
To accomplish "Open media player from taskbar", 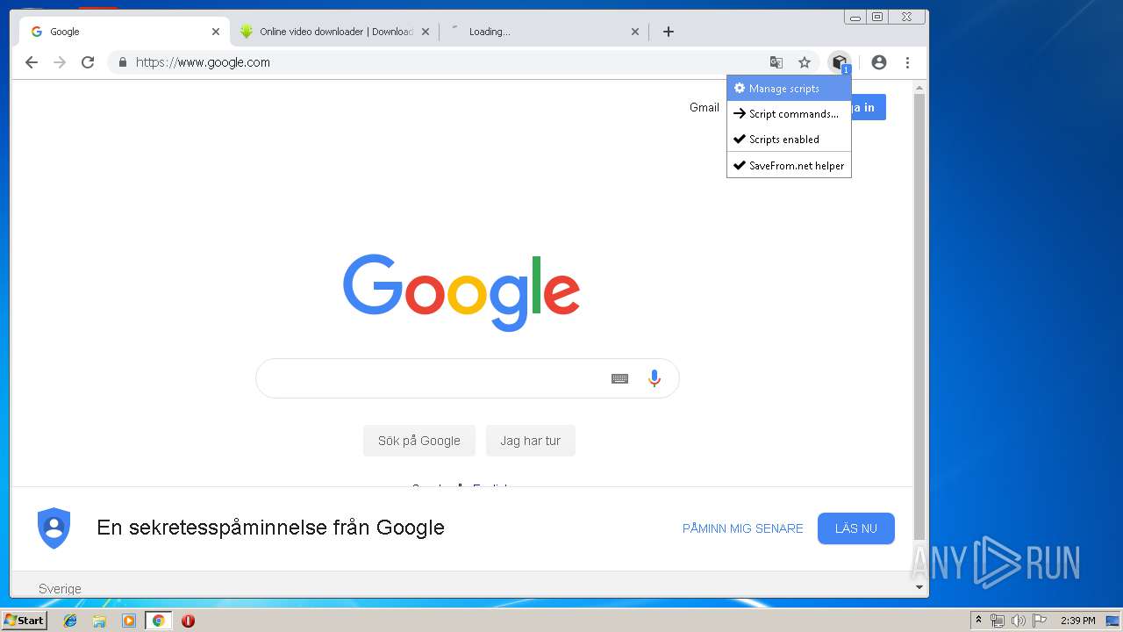I will (129, 621).
